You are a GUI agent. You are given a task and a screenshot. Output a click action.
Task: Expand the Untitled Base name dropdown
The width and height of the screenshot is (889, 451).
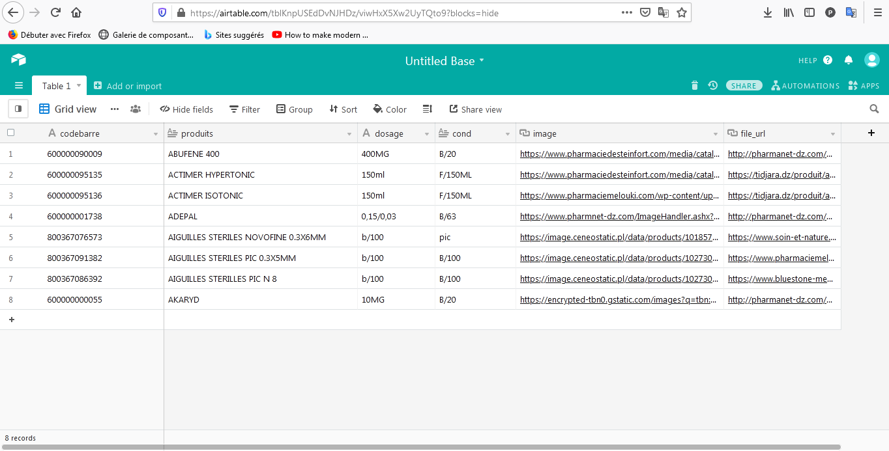[x=482, y=61]
